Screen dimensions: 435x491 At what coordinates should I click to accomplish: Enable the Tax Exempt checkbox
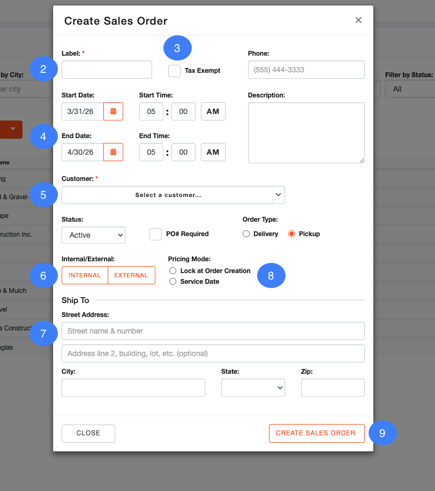[174, 71]
